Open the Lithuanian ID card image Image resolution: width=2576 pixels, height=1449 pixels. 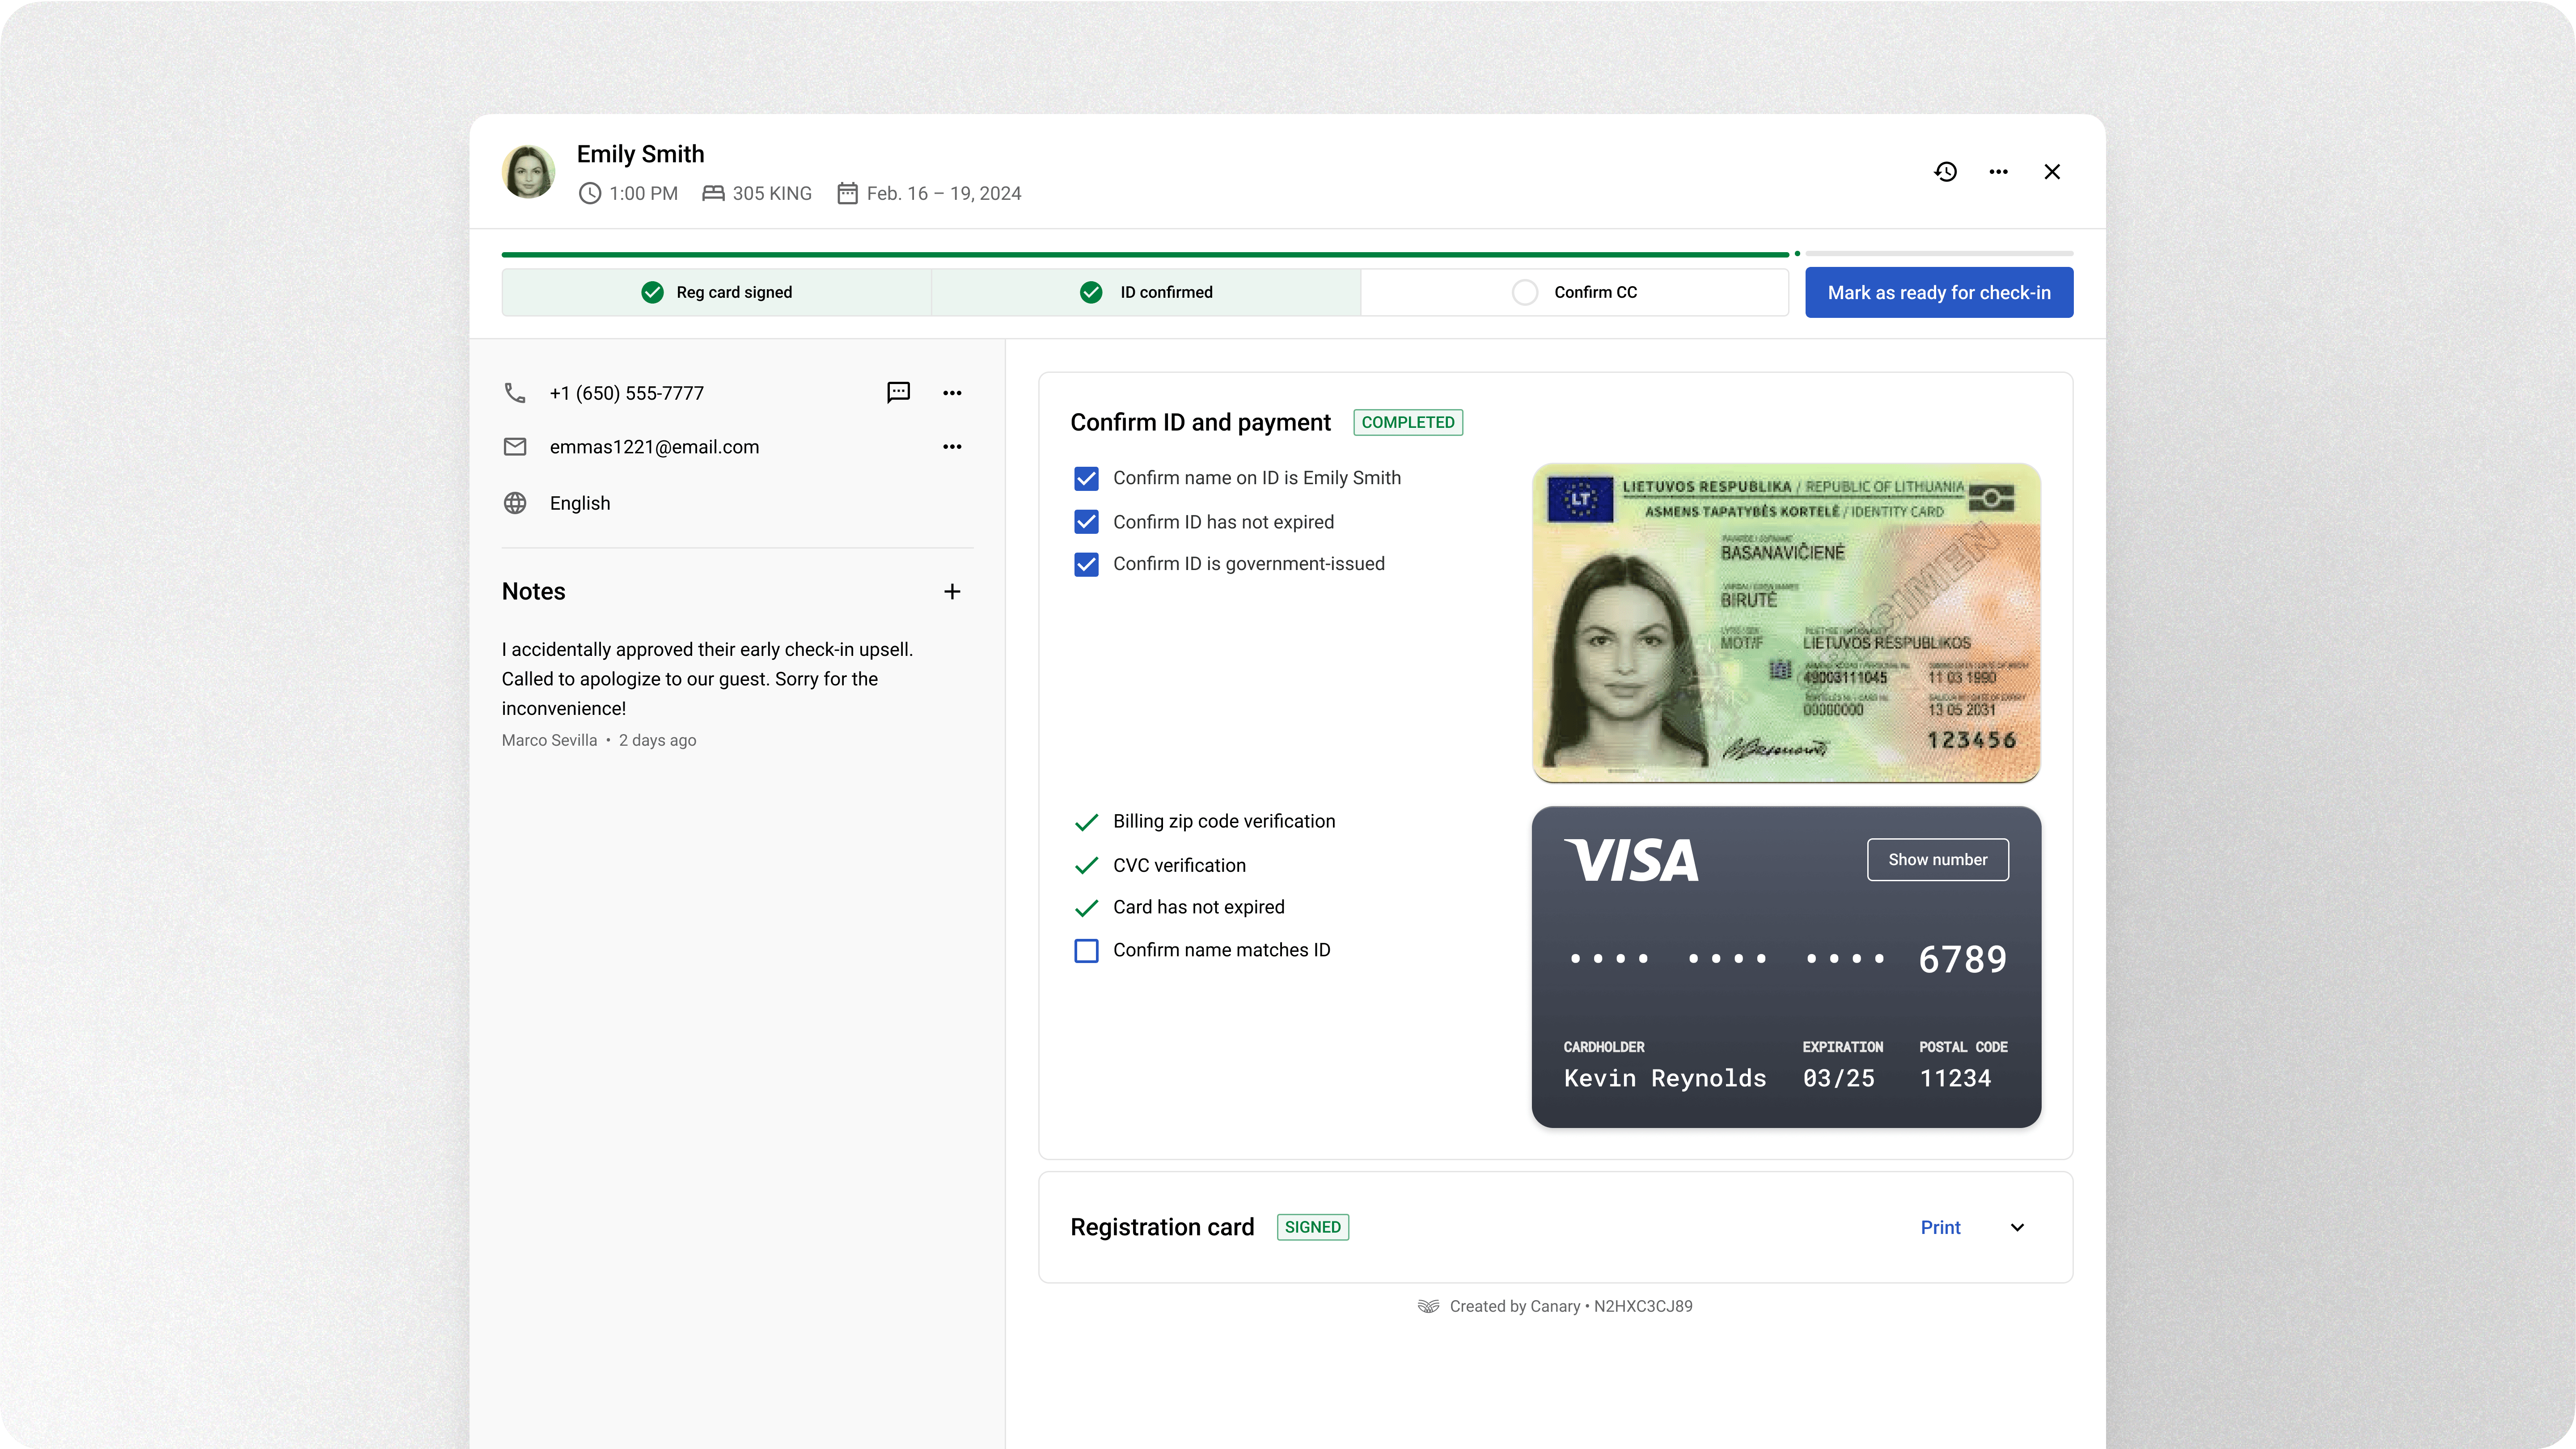click(x=1786, y=622)
